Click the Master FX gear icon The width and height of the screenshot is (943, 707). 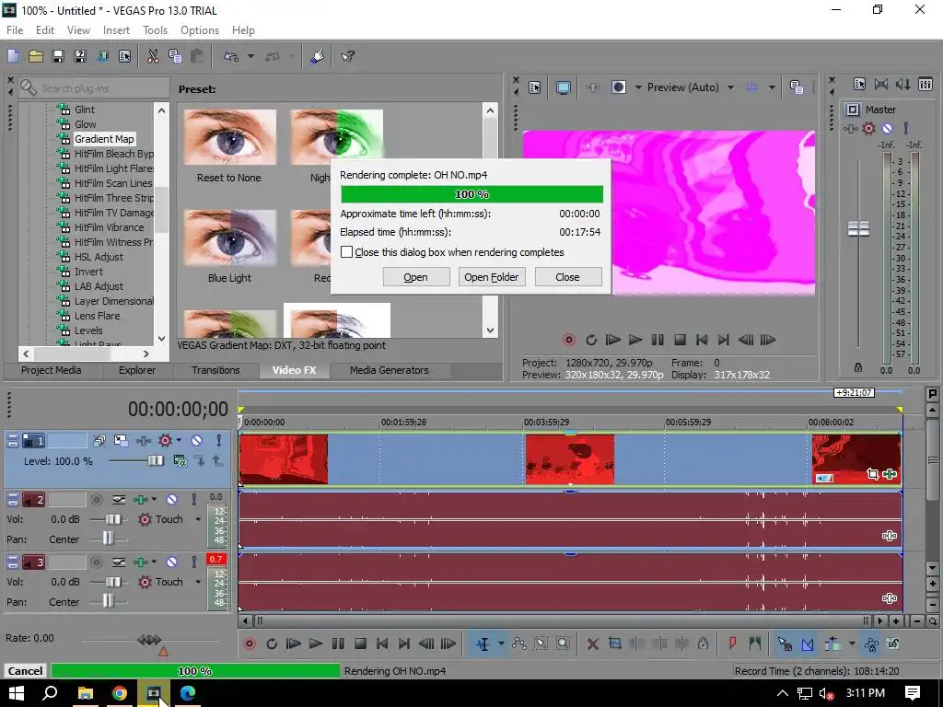click(868, 128)
